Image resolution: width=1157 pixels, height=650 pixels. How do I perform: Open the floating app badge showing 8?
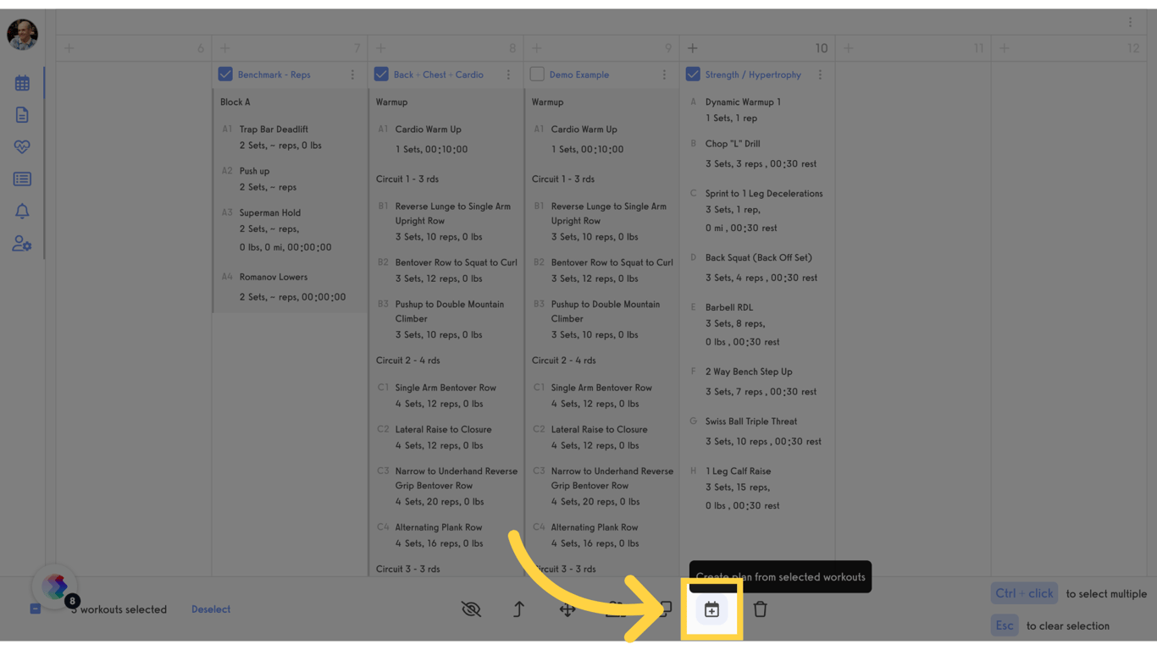(x=56, y=587)
